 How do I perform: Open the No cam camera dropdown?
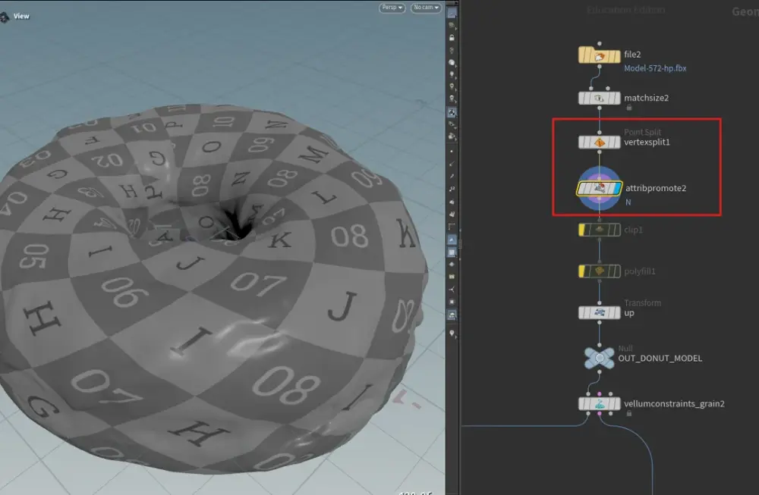[425, 8]
